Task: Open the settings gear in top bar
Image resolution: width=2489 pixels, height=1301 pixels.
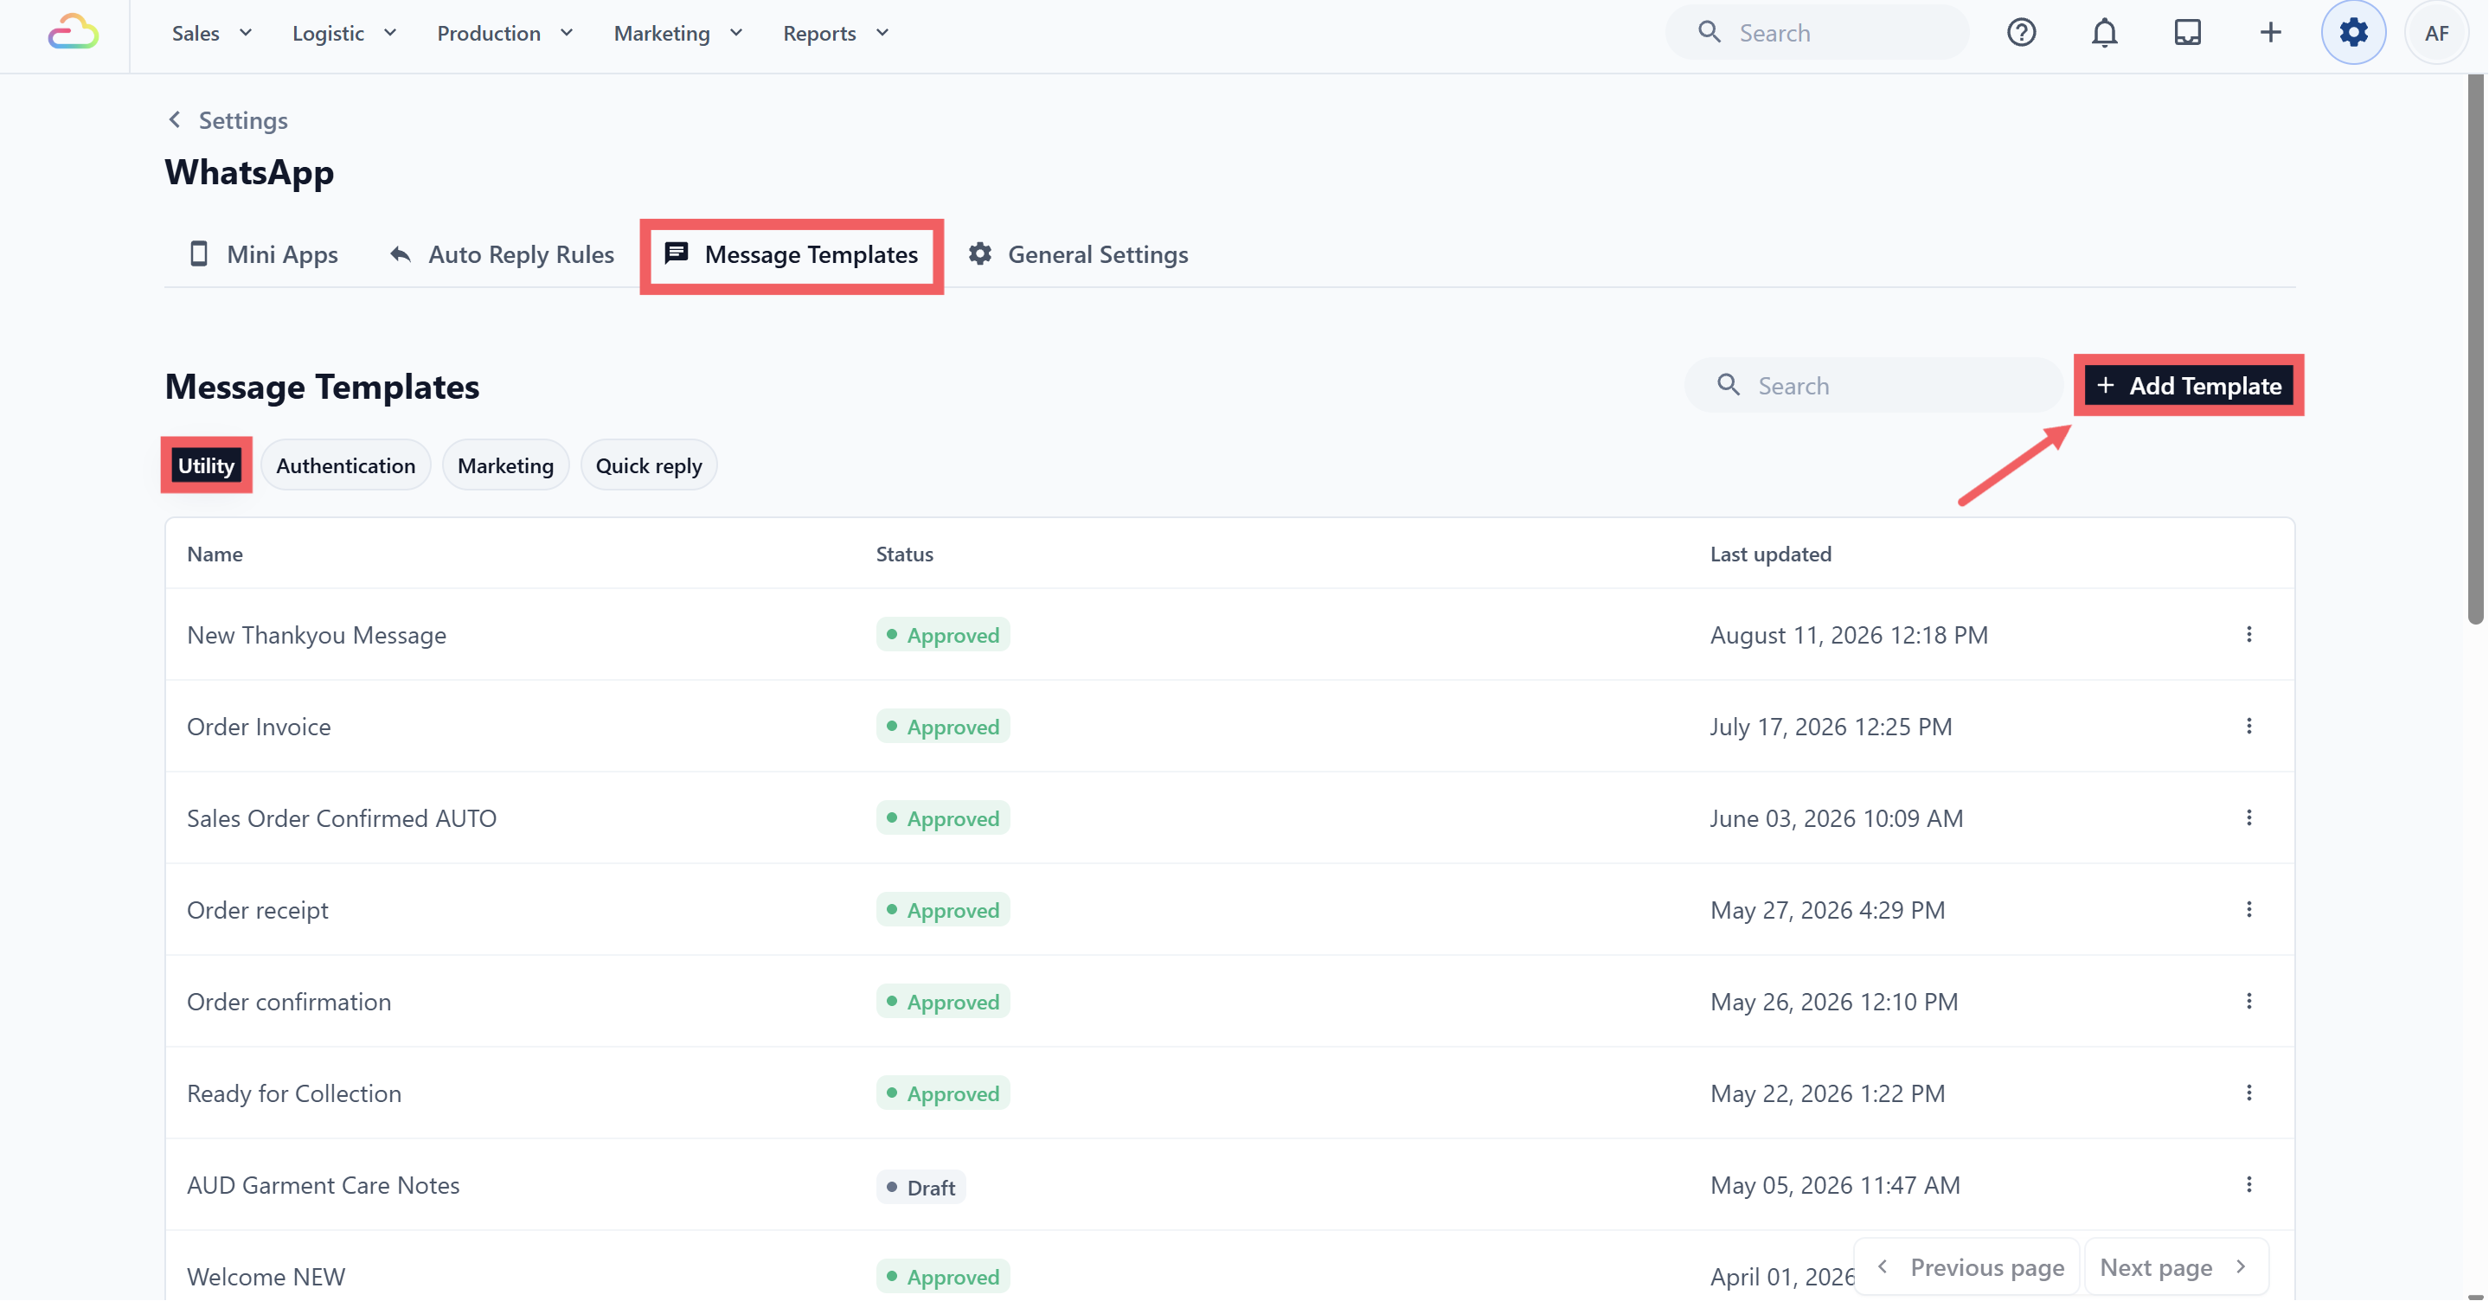Action: tap(2353, 33)
